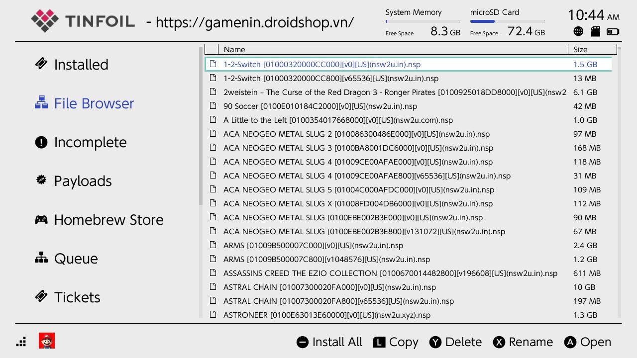Screen dimensions: 637x358
Task: Sort by Size column header
Action: point(592,49)
